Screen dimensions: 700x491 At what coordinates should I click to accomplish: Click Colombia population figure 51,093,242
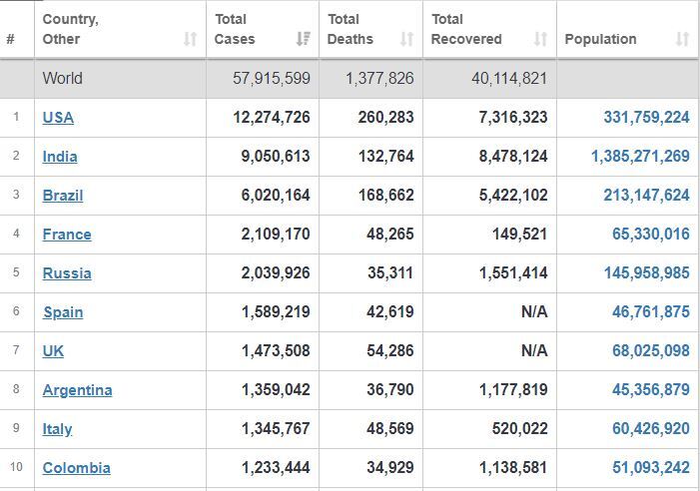[651, 467]
